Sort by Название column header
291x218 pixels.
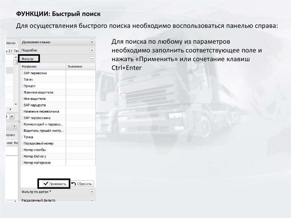pyautogui.click(x=43, y=67)
